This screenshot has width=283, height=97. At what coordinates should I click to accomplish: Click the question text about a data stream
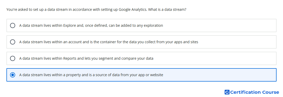pyautogui.click(x=96, y=10)
